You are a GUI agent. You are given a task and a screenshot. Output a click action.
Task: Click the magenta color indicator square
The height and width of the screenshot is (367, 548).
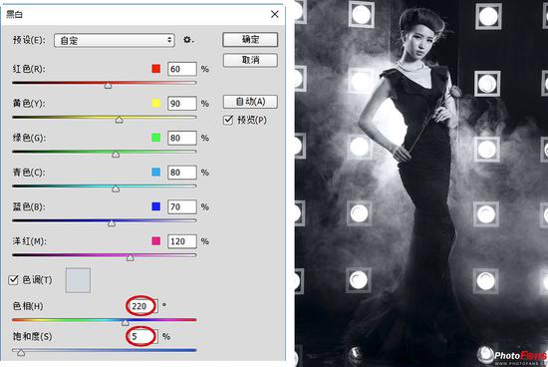tap(155, 240)
